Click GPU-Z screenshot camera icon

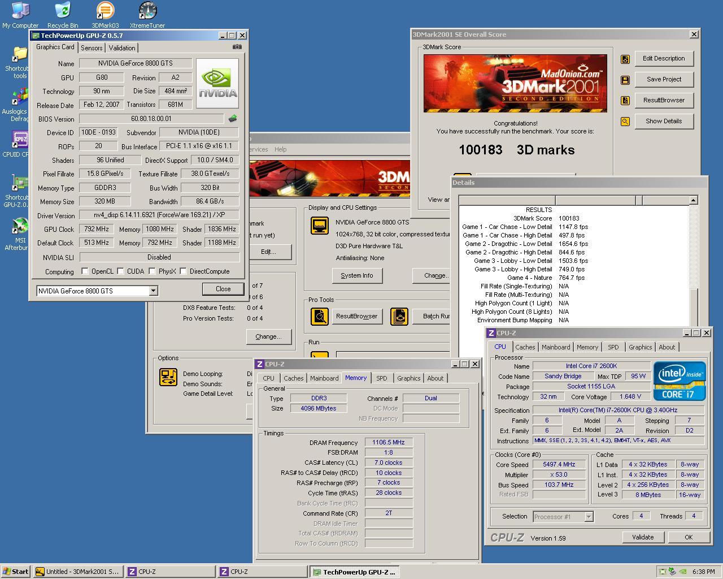(237, 47)
